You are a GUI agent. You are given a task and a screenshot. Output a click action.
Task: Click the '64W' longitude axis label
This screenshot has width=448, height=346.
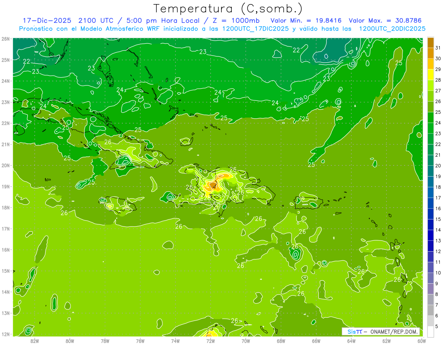[351, 340]
